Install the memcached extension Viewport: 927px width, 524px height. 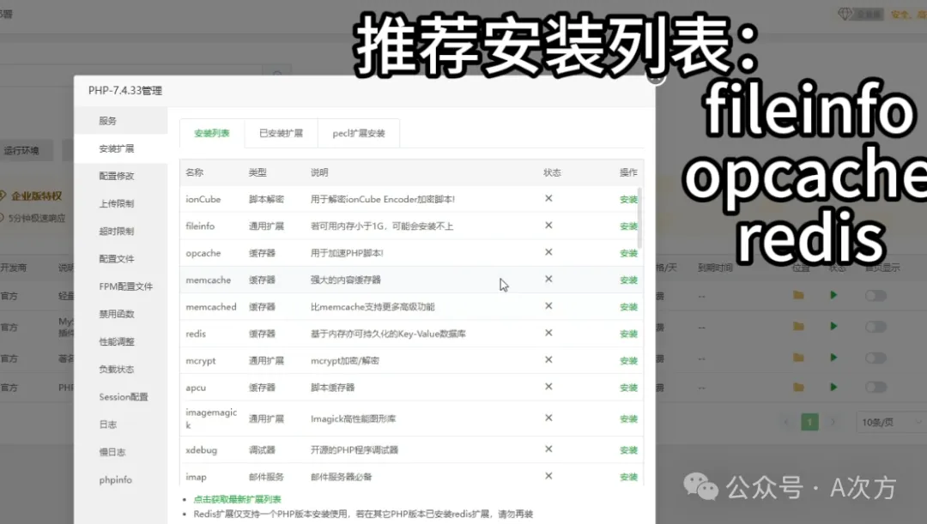click(628, 307)
